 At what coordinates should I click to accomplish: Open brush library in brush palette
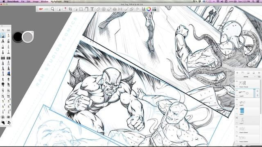click(x=8, y=30)
